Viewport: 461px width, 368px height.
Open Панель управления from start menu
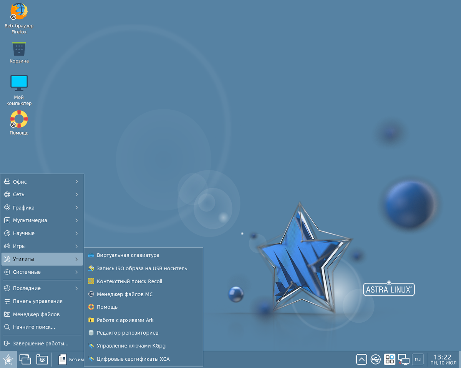pos(42,301)
